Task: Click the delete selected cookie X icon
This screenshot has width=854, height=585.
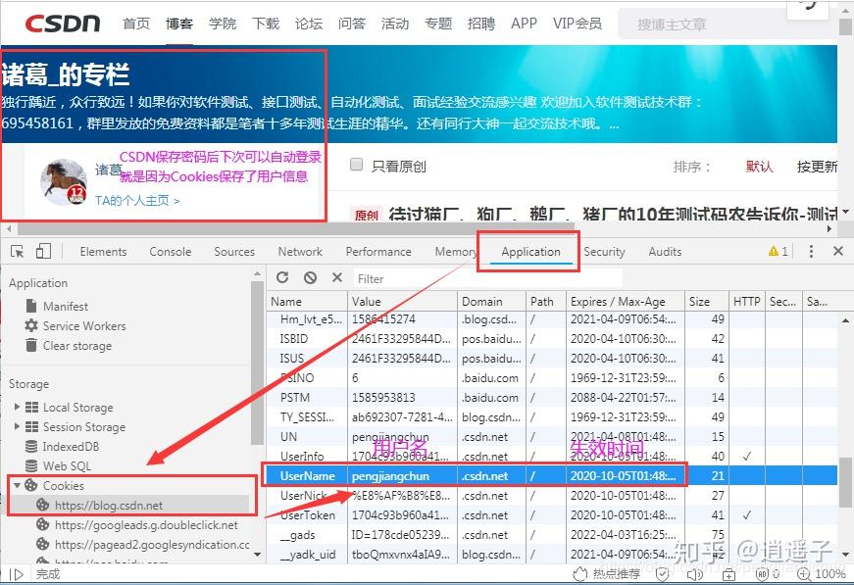Action: click(337, 277)
